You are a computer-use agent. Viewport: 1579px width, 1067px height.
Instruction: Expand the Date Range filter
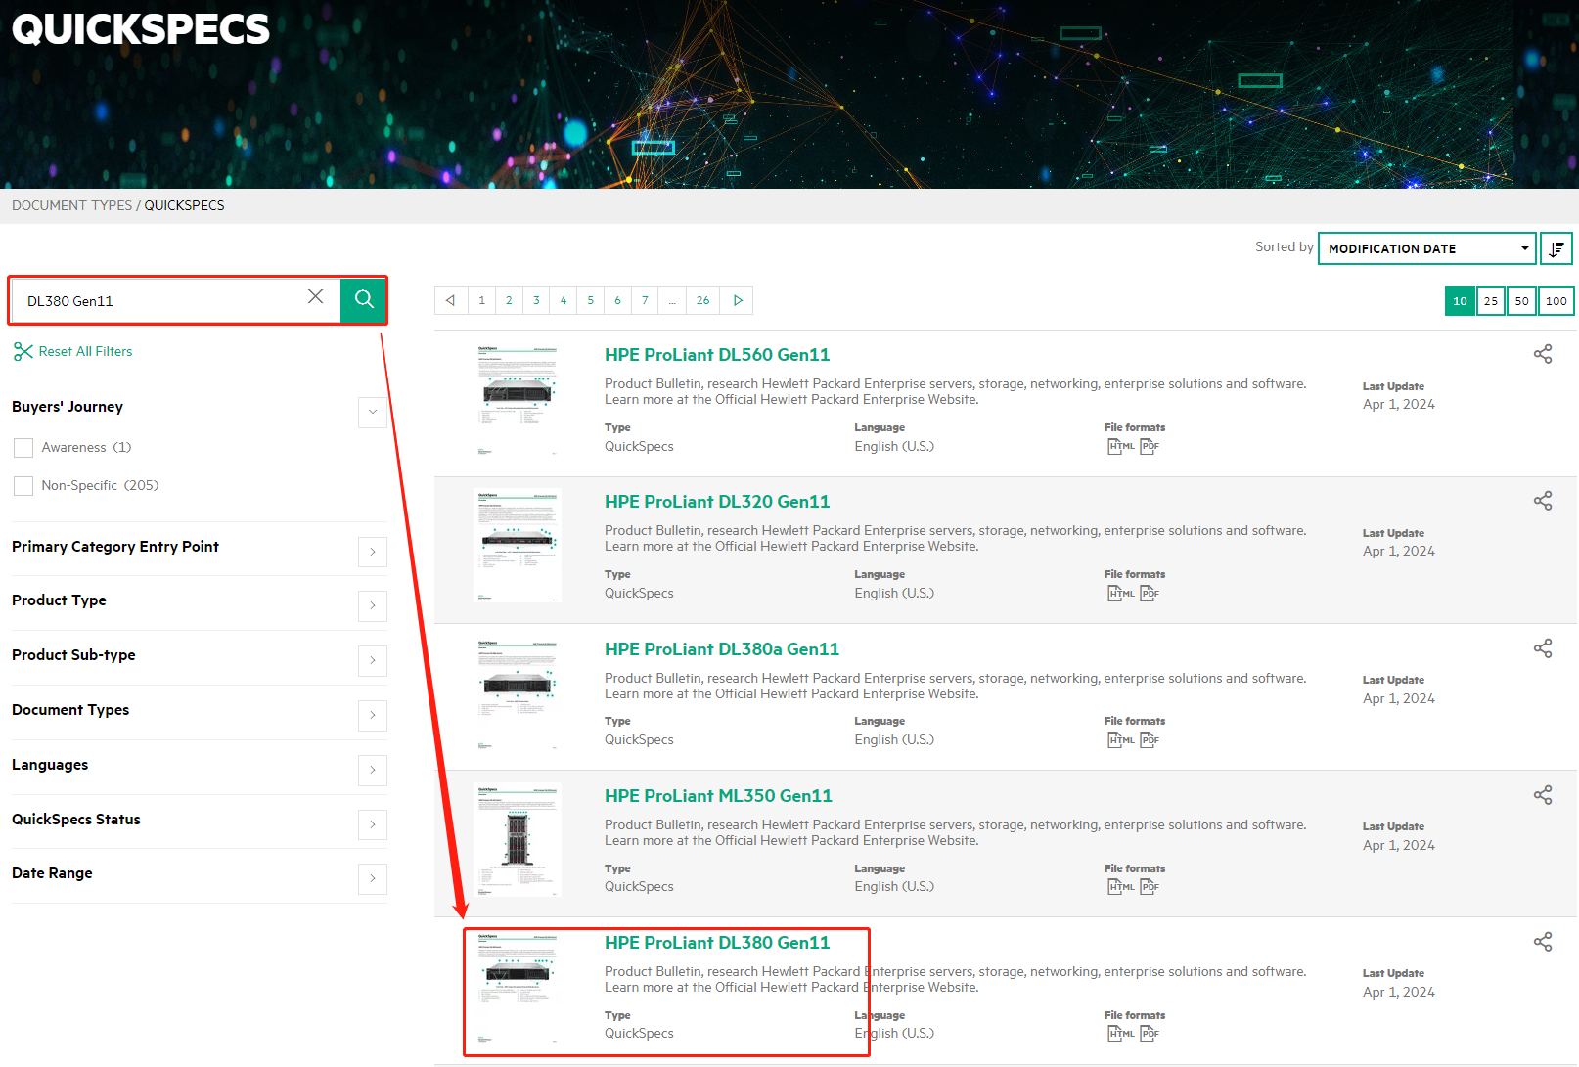pyautogui.click(x=373, y=878)
